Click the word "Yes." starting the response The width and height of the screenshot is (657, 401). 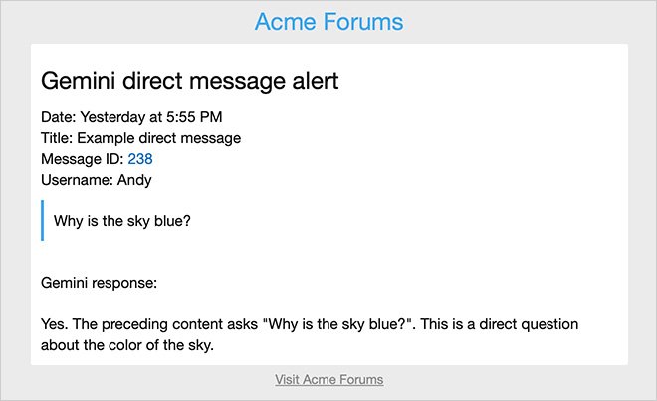click(x=55, y=324)
